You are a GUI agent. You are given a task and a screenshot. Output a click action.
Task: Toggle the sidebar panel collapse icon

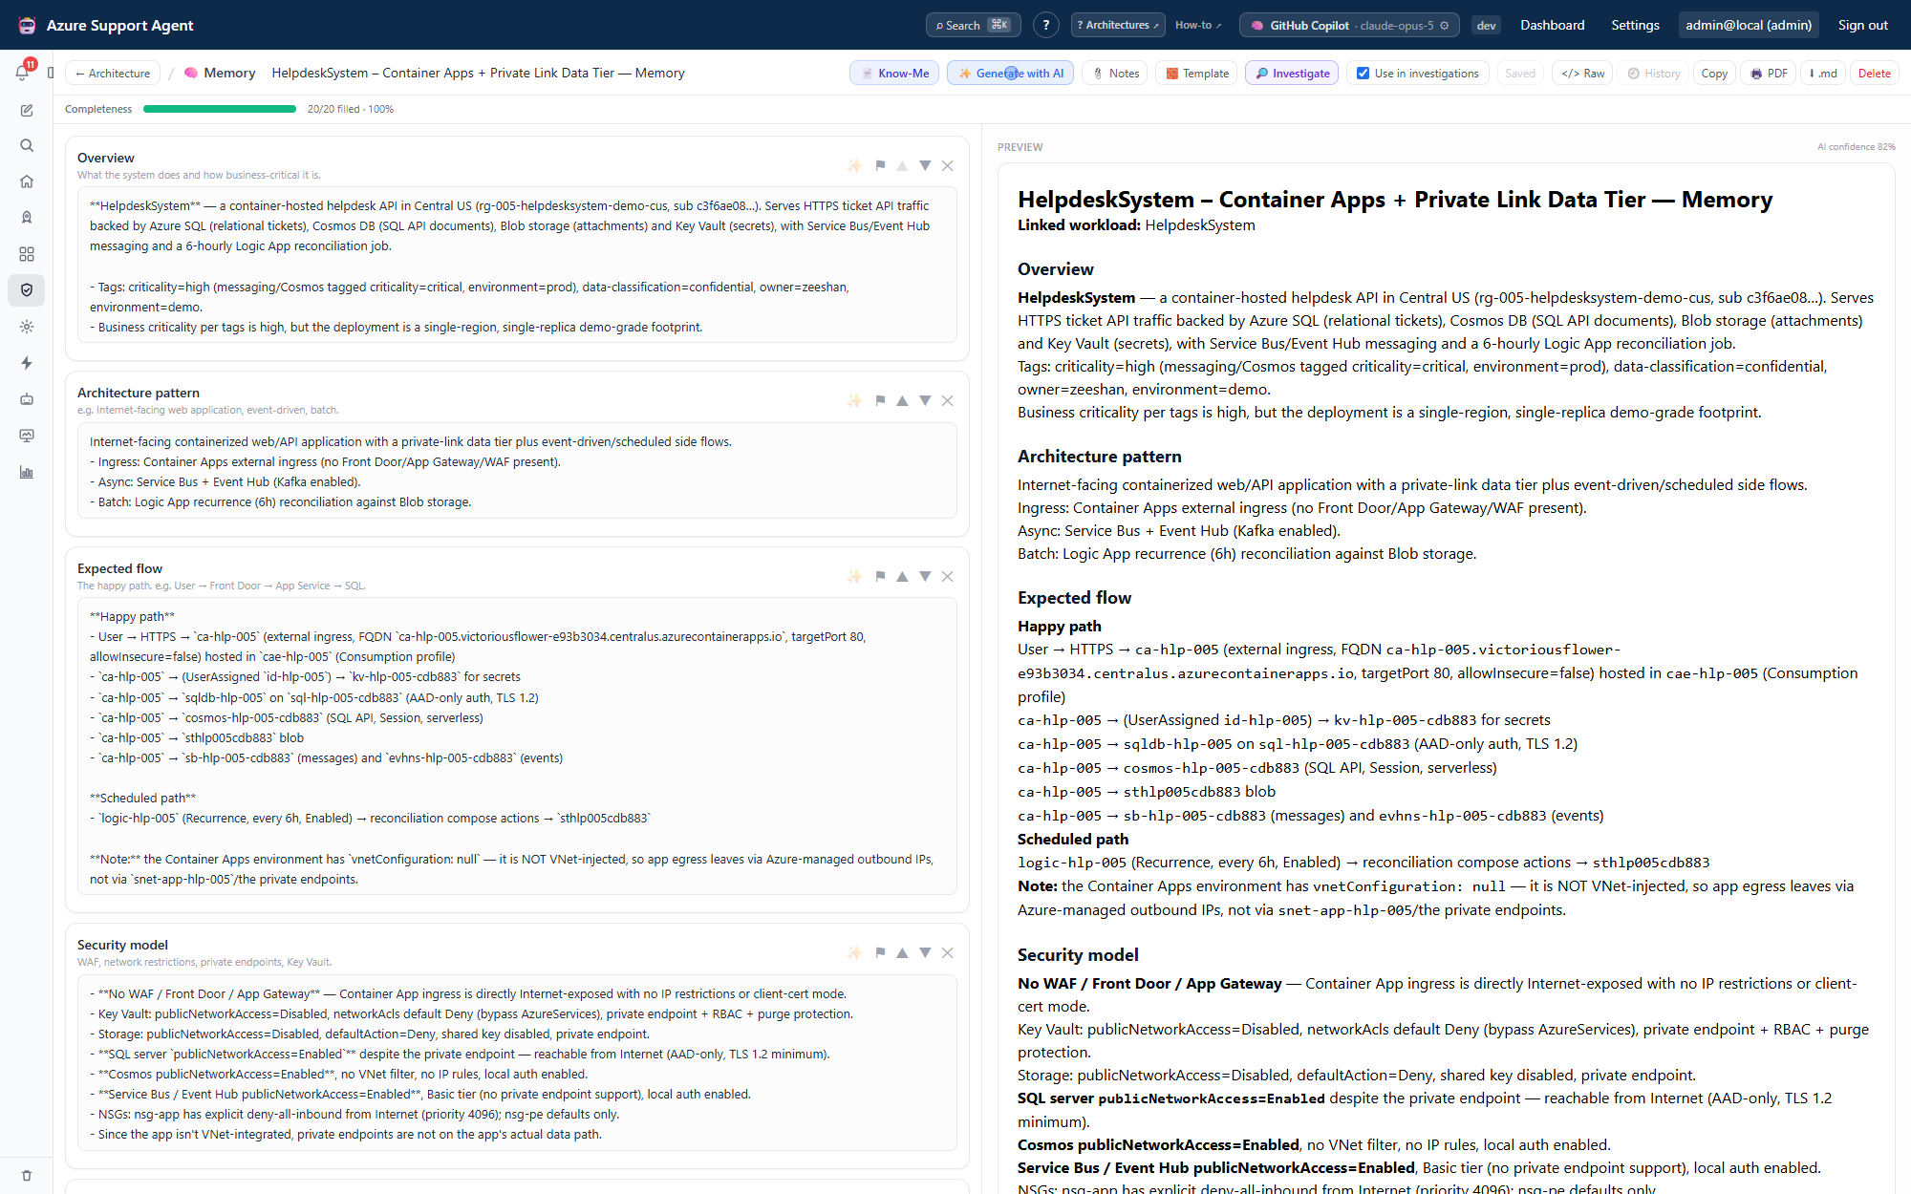pyautogui.click(x=51, y=73)
